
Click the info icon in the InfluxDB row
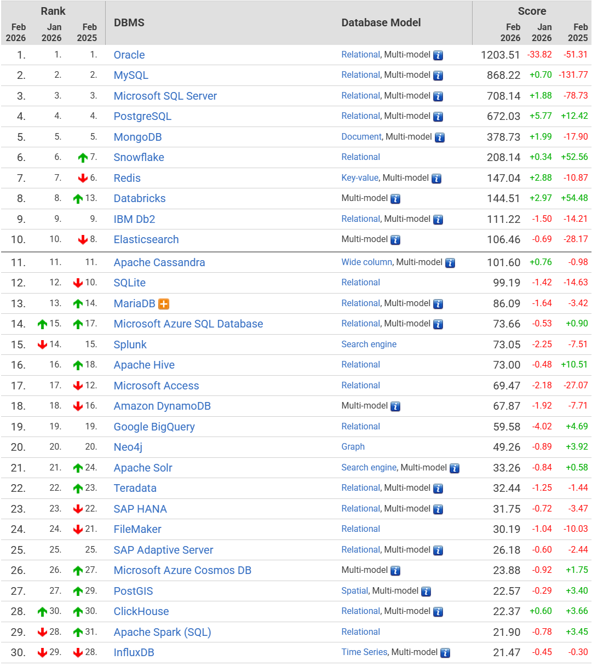tap(445, 653)
